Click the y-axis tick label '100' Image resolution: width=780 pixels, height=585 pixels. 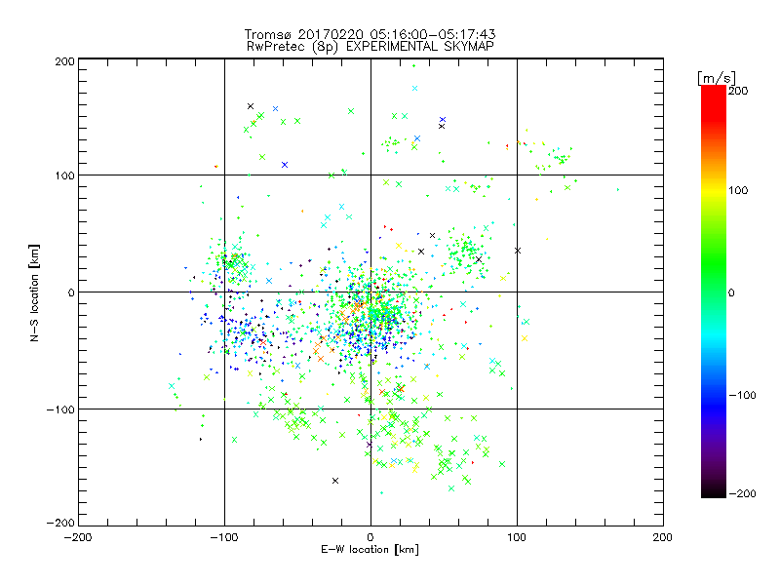[x=64, y=175]
